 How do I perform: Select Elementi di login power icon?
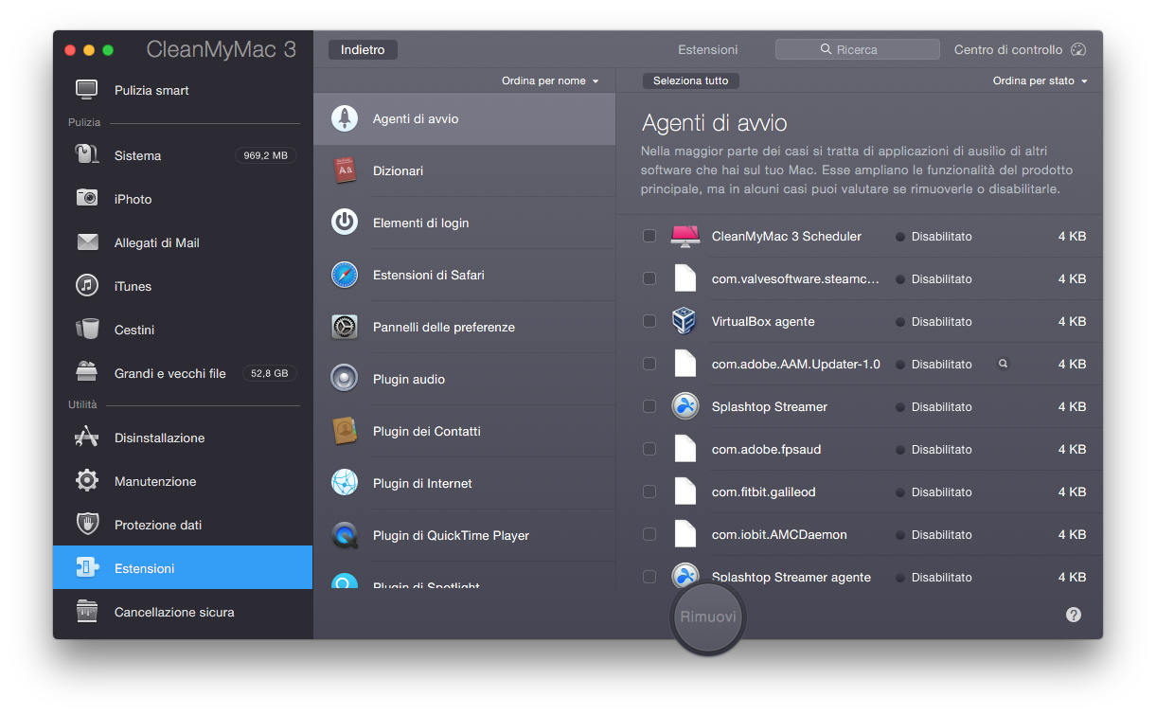tap(345, 223)
